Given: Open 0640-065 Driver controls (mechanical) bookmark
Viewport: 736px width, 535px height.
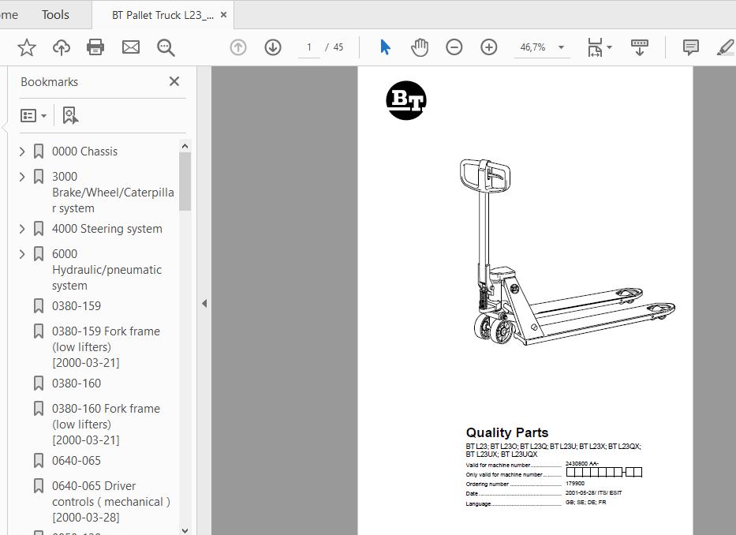Looking at the screenshot, I should (110, 501).
